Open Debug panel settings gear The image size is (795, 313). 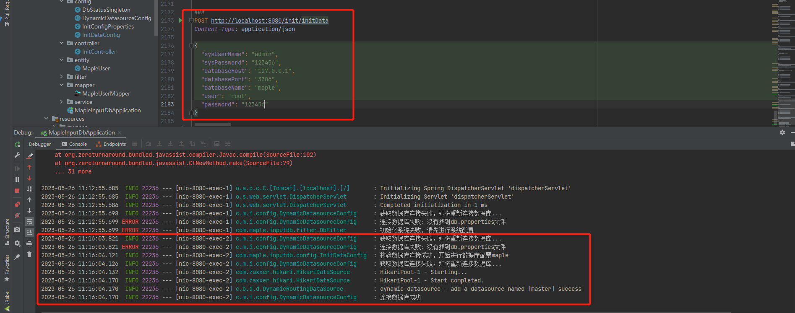pos(782,132)
